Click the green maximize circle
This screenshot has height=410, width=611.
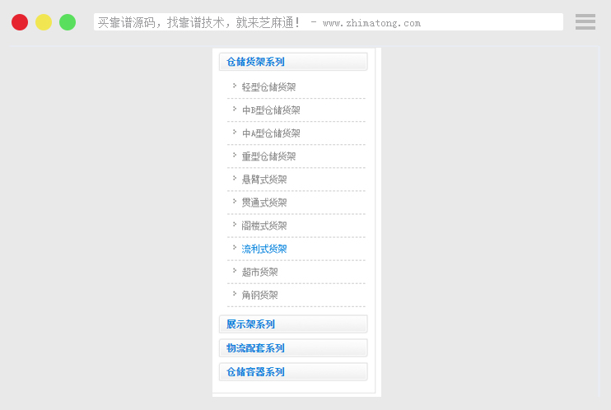68,22
